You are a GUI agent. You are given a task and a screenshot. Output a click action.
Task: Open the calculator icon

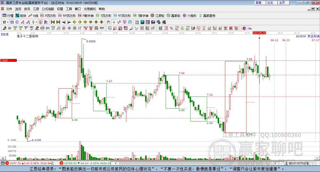point(142,22)
